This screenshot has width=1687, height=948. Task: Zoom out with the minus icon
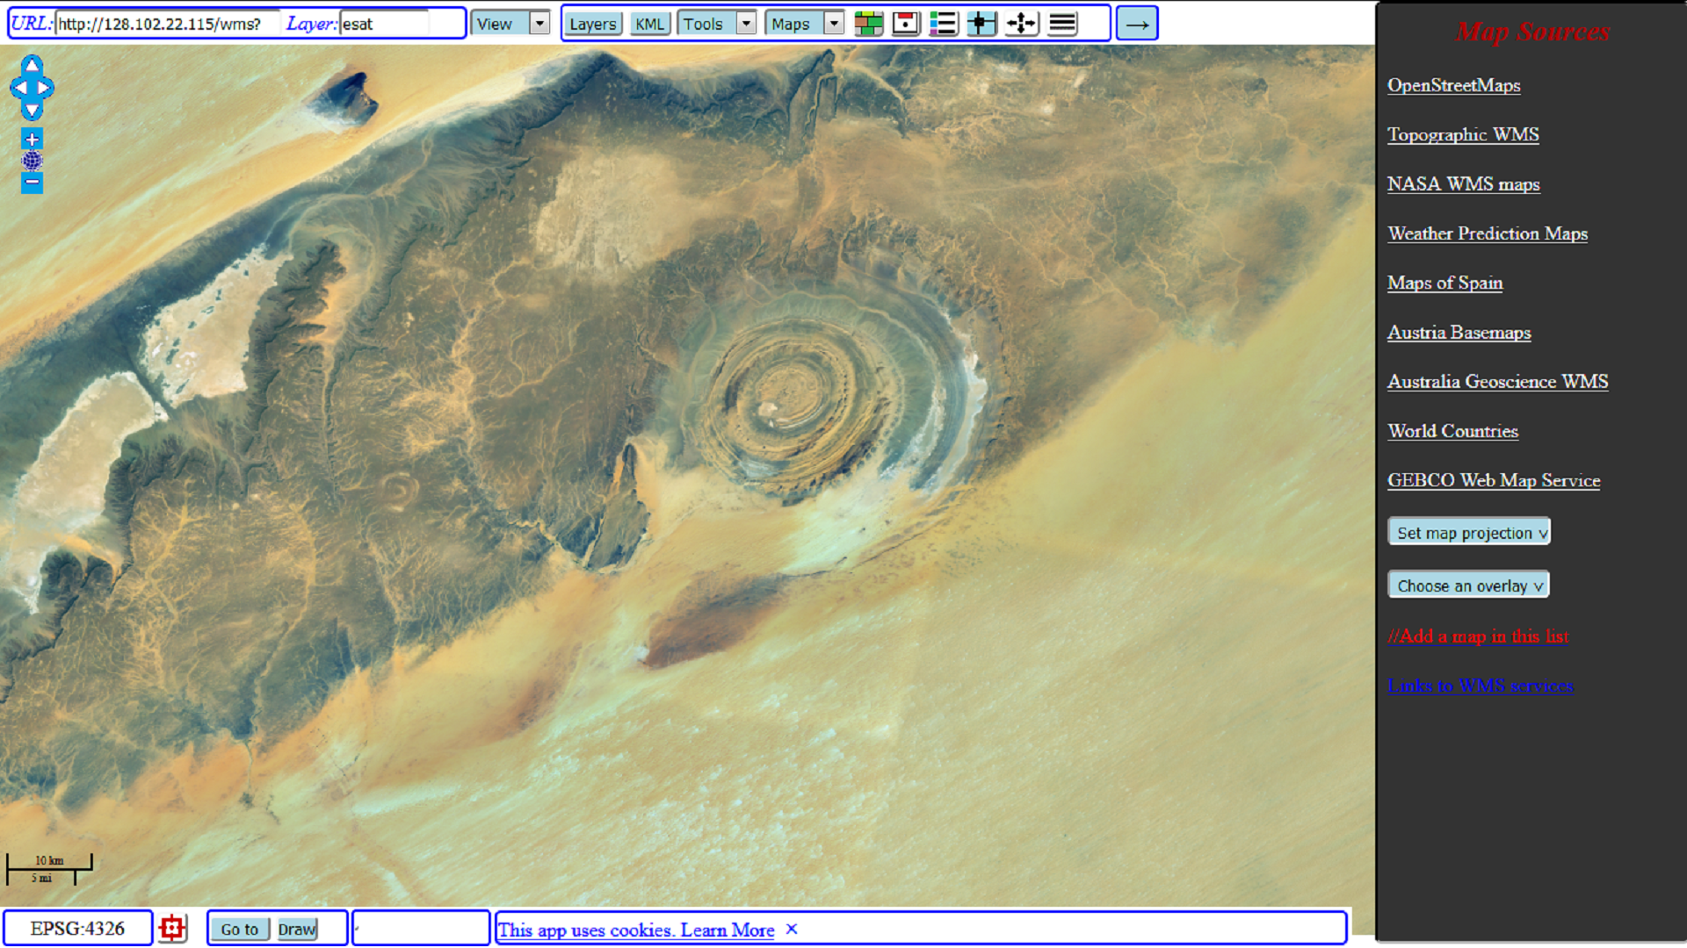(x=32, y=183)
